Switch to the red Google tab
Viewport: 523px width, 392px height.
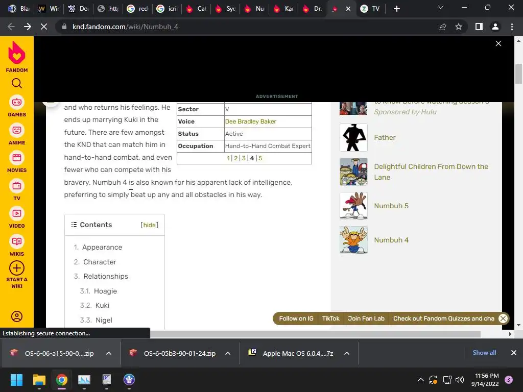(138, 9)
